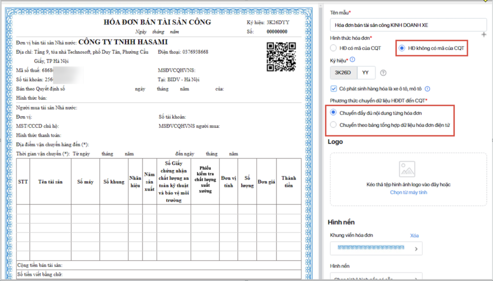Select HĐ có mã của CQT radio option
This screenshot has width=493, height=281.
[333, 48]
